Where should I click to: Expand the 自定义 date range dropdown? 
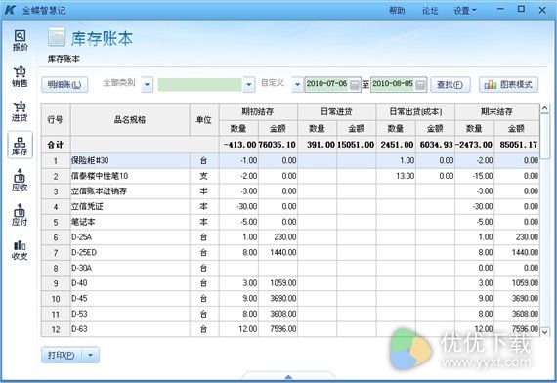pyautogui.click(x=298, y=85)
